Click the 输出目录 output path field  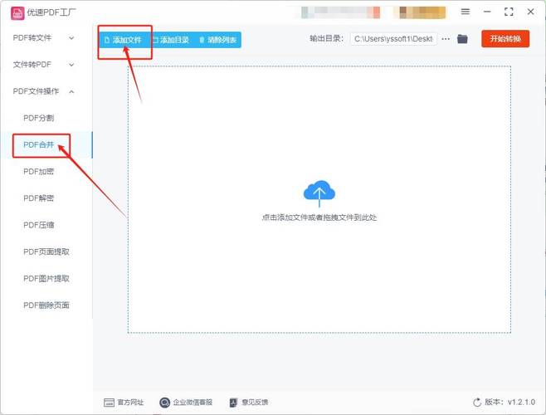tap(393, 39)
